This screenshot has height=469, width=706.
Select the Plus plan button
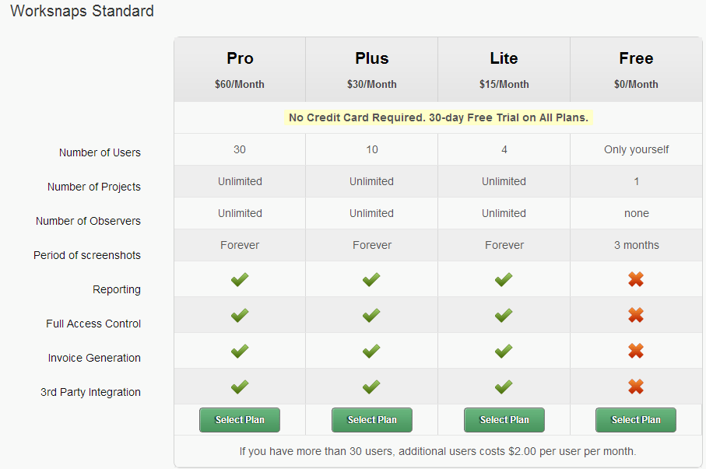372,420
